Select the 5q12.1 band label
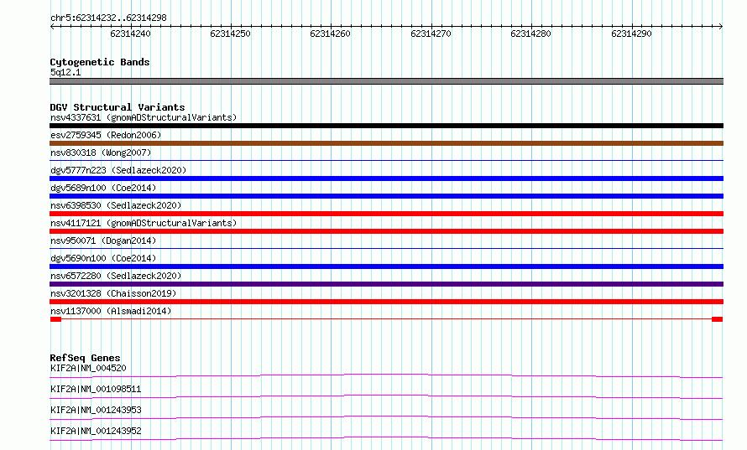This screenshot has width=747, height=450. tap(65, 72)
